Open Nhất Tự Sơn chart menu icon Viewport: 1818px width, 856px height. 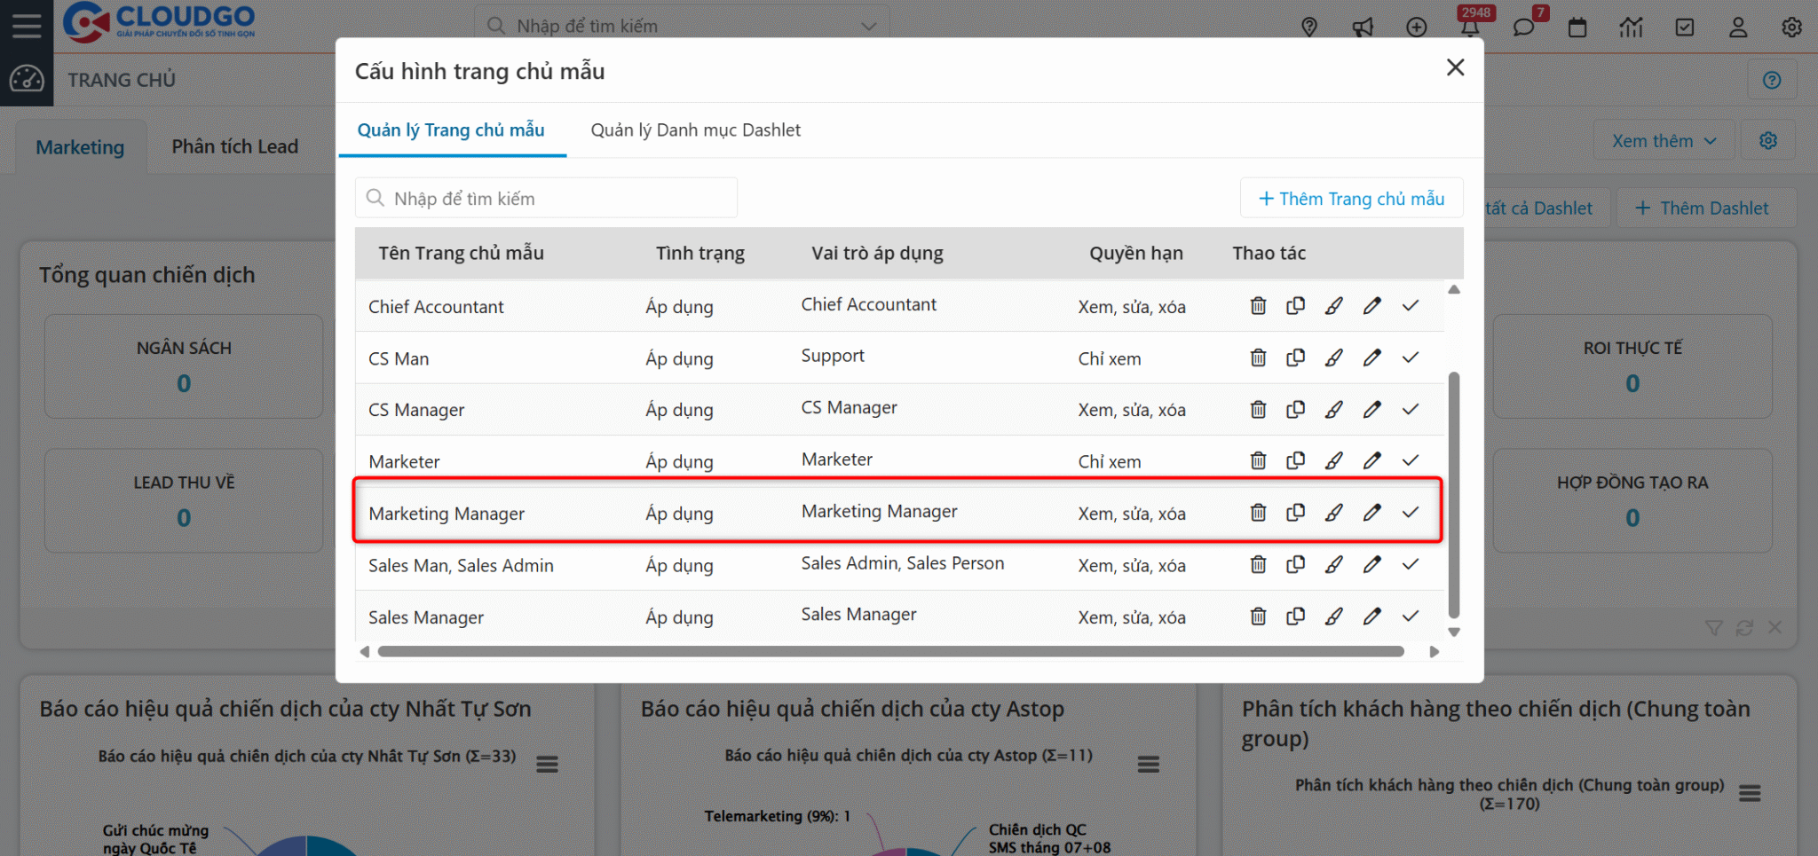tap(547, 764)
